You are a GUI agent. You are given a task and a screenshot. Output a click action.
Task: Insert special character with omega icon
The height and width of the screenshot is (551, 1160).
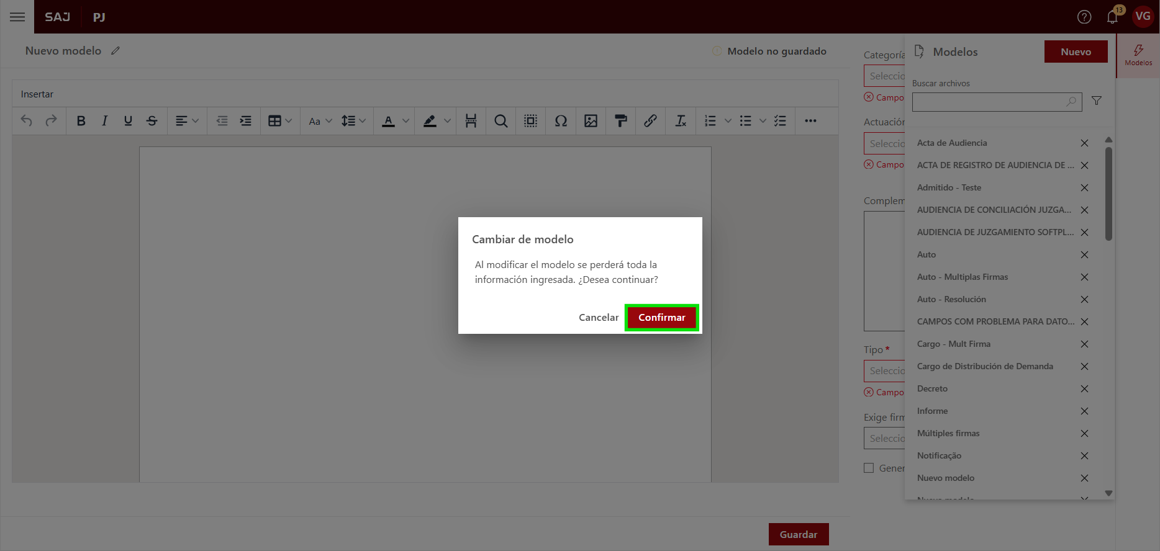561,121
